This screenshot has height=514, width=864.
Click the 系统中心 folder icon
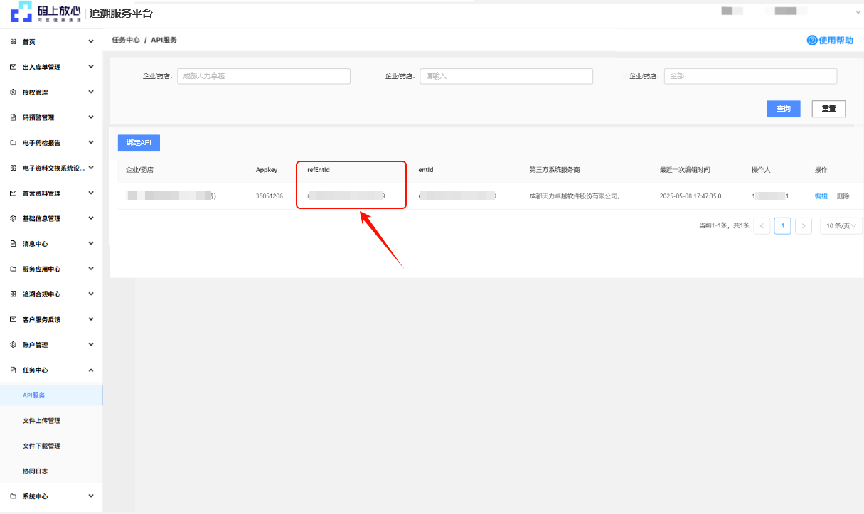(x=13, y=496)
